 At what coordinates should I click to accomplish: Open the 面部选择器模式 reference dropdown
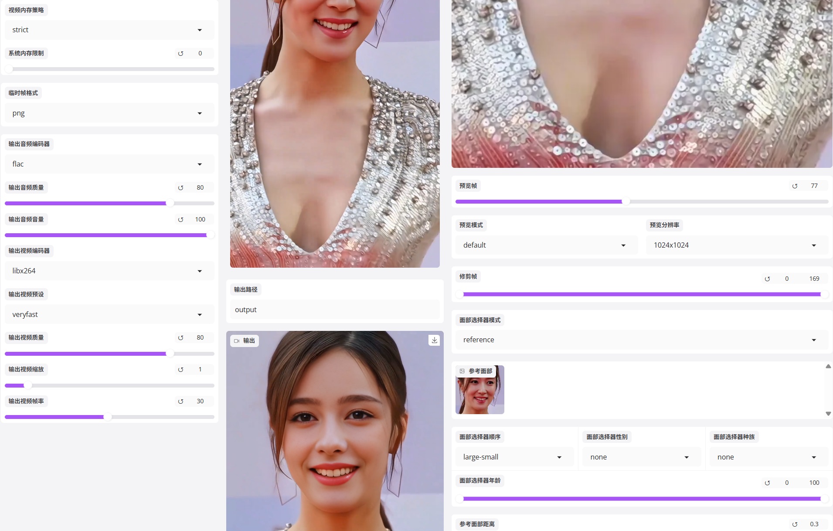tap(642, 340)
